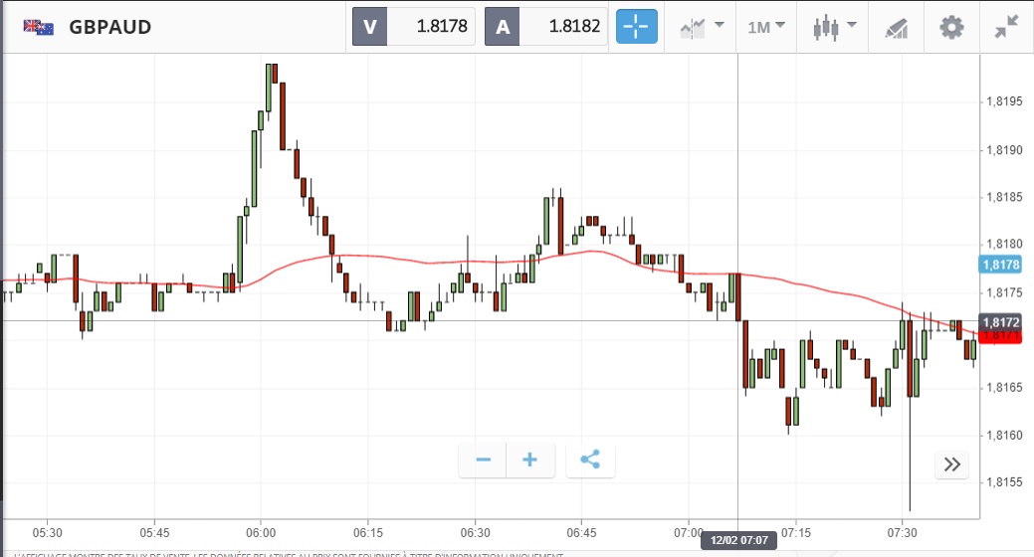Share the chart via share icon
This screenshot has height=557, width=1034.
[590, 460]
